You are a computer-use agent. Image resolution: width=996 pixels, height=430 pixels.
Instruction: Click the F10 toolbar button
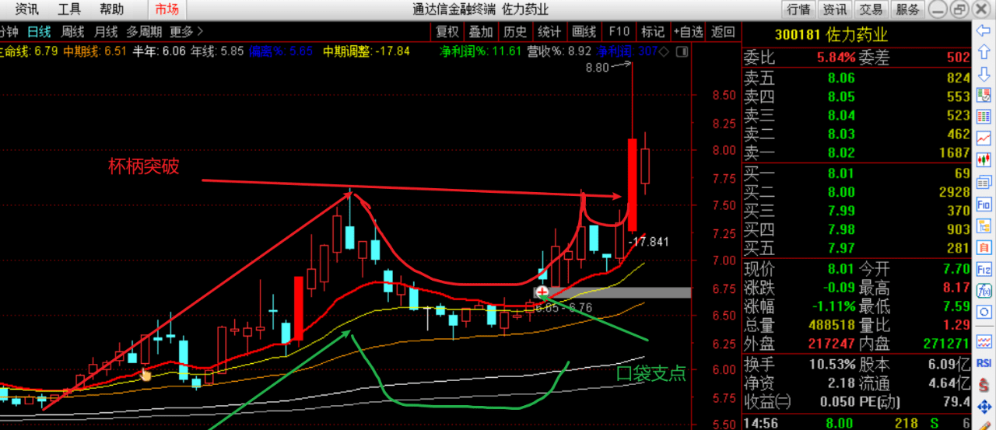619,31
